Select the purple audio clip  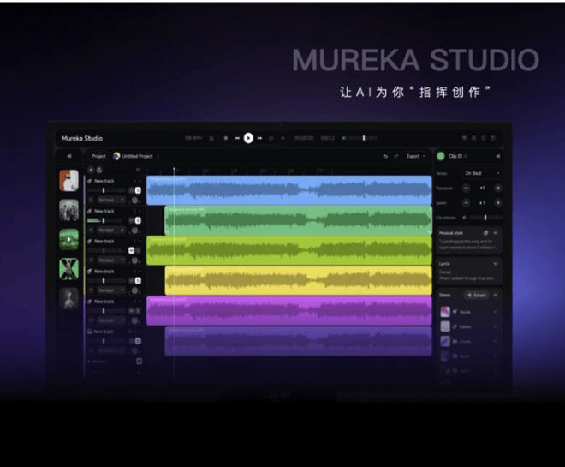point(289,311)
